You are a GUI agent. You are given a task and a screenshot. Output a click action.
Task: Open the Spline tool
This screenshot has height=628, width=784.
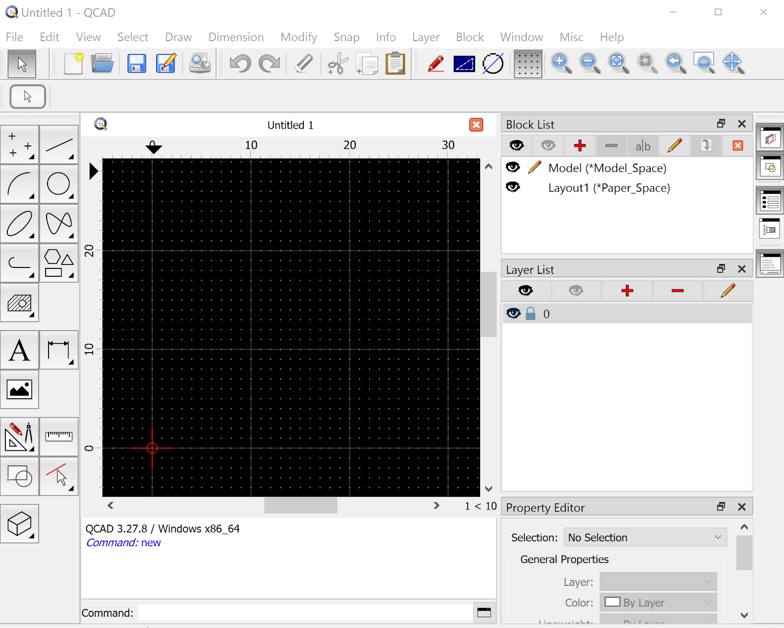(59, 224)
